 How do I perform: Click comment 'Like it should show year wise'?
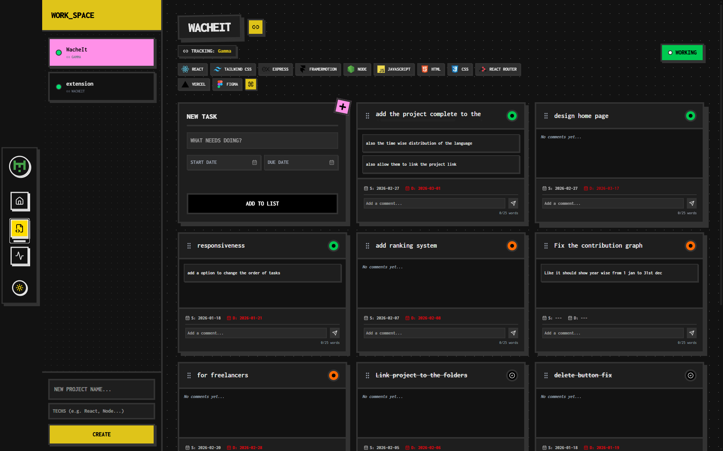619,273
